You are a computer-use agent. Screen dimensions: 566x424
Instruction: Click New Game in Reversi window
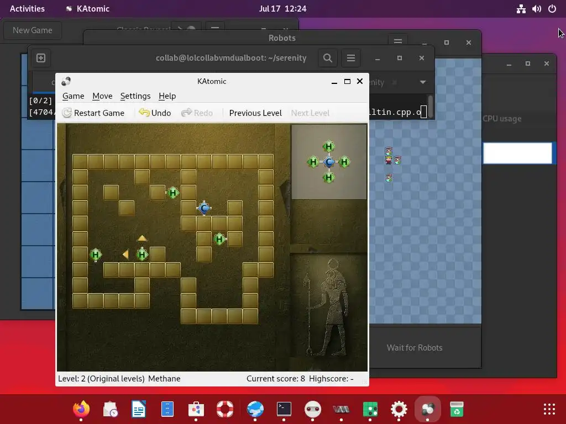point(33,30)
